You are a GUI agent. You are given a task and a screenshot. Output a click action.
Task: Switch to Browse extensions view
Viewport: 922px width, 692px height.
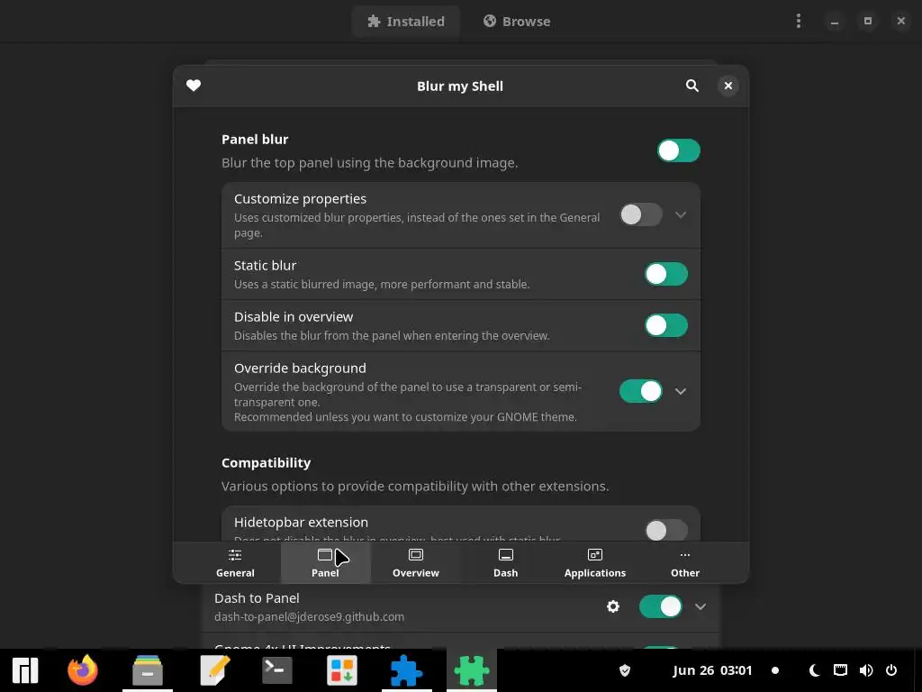[x=517, y=22]
